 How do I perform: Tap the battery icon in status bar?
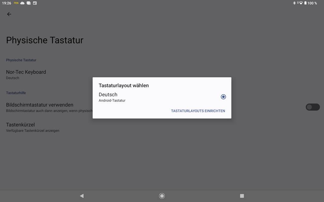[x=305, y=3]
